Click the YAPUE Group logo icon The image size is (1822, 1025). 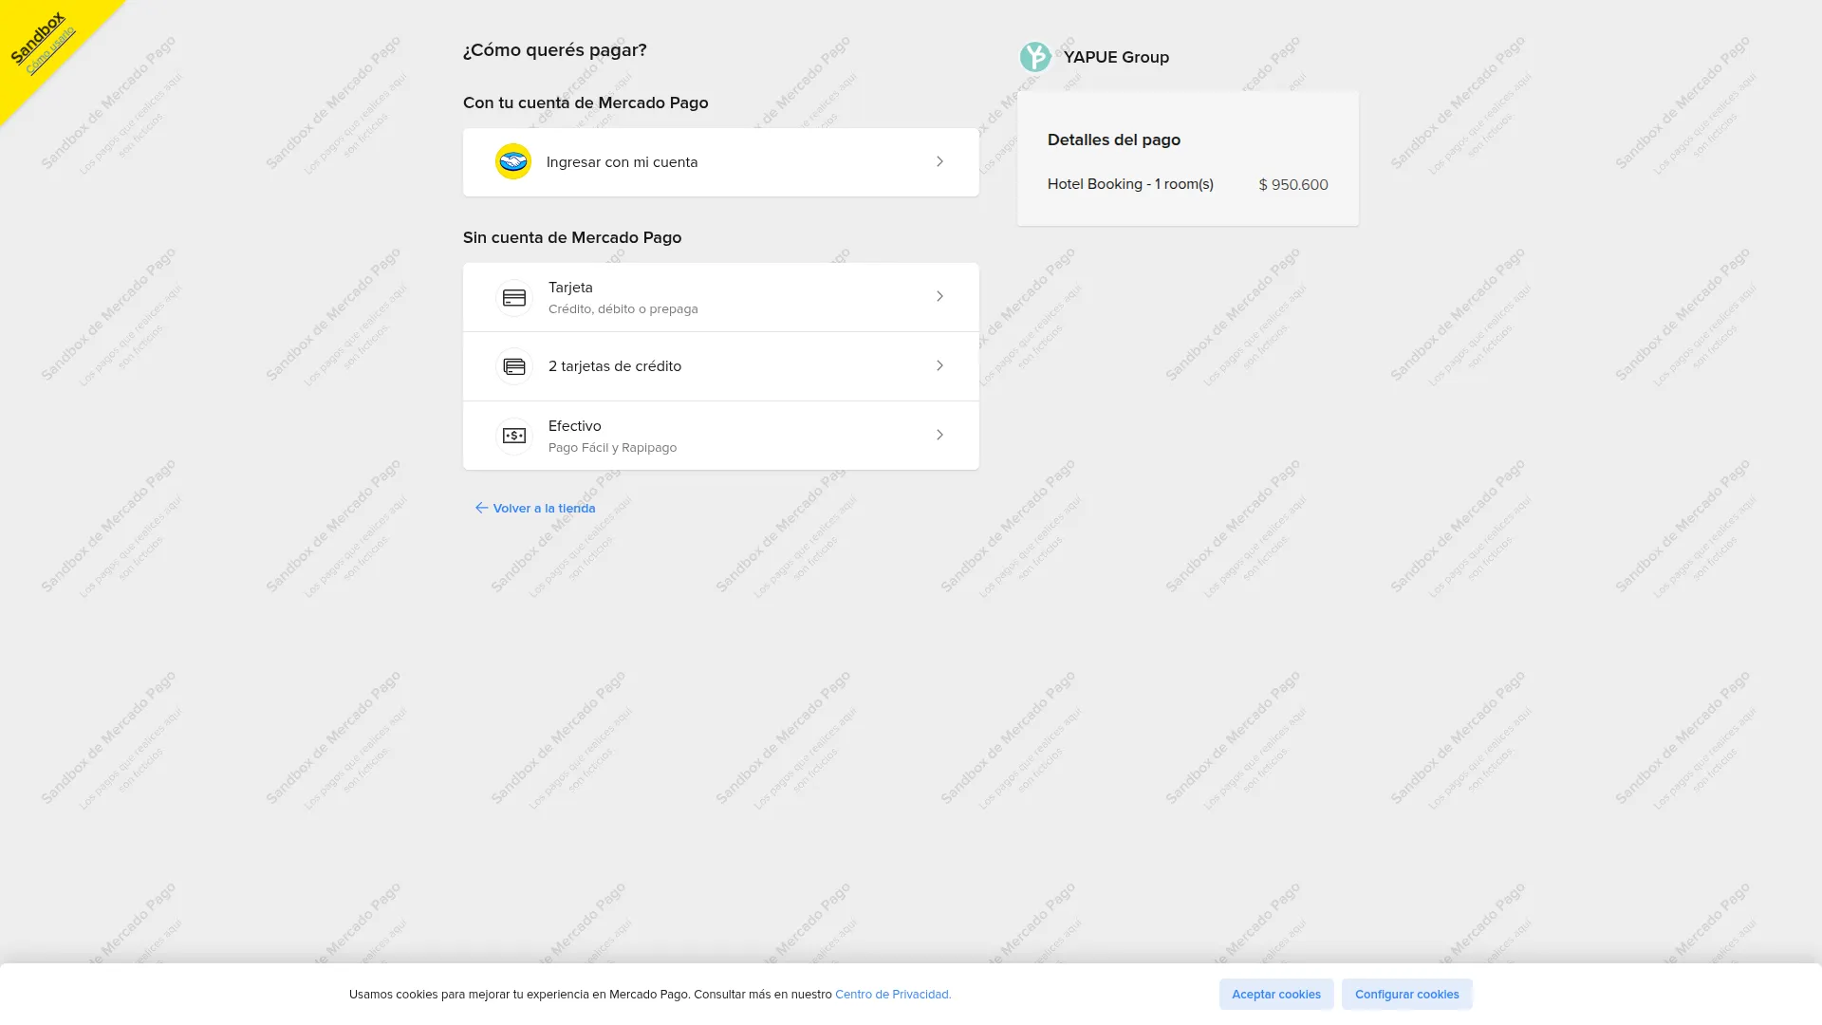point(1035,57)
